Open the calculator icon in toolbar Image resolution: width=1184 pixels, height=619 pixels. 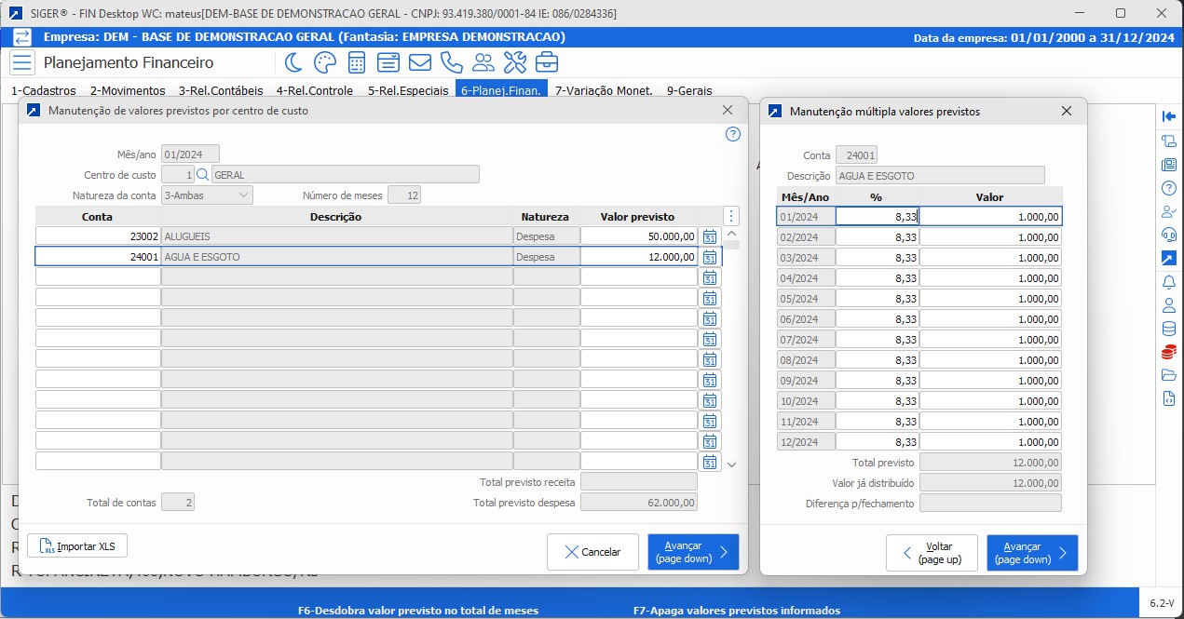[x=357, y=62]
